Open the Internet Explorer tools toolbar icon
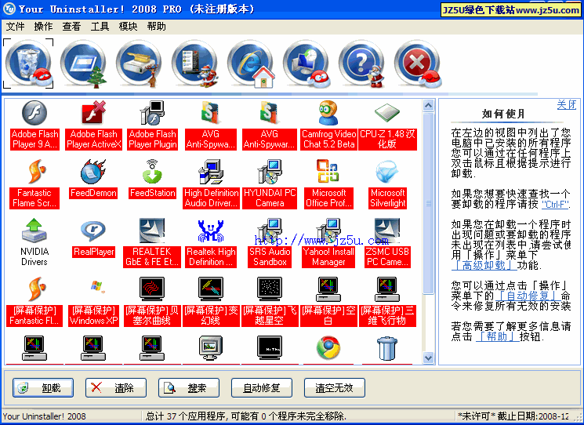Image resolution: width=584 pixels, height=425 pixels. pos(250,64)
